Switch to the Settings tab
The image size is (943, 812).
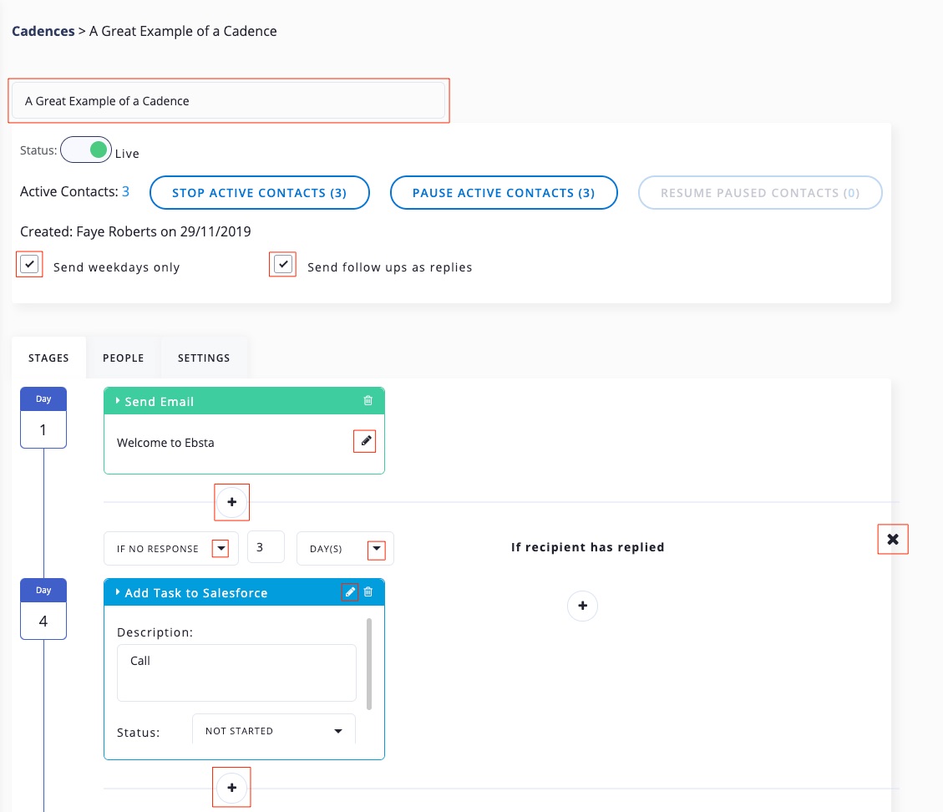[x=204, y=358]
